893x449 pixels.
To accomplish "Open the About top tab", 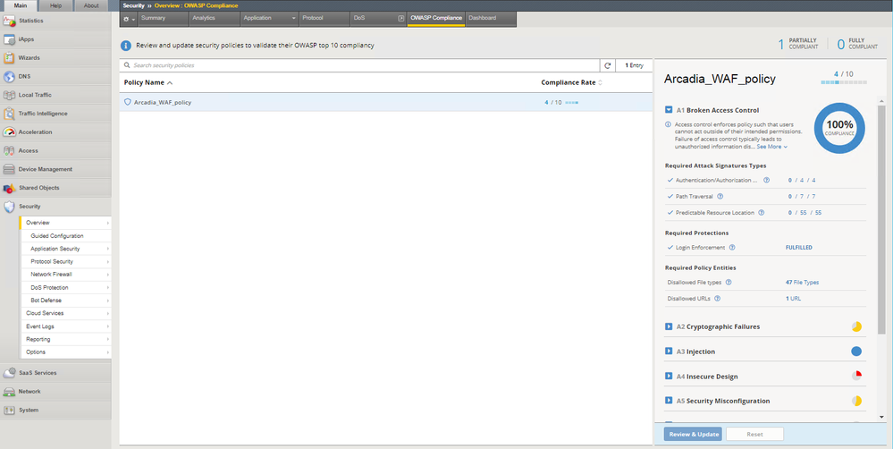I will point(91,5).
